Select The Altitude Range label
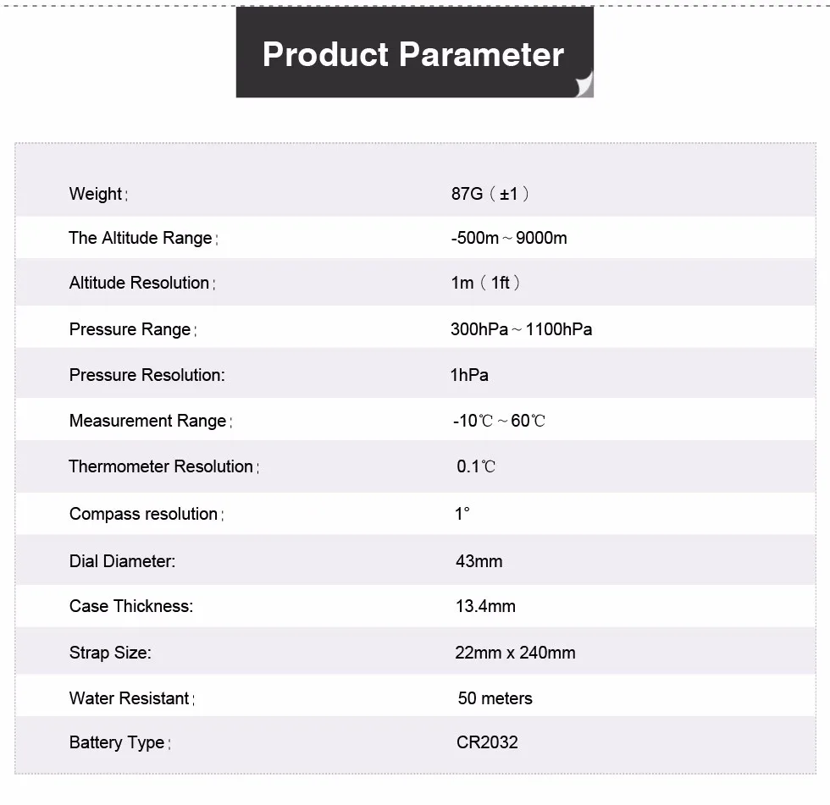This screenshot has height=805, width=830. tap(141, 238)
